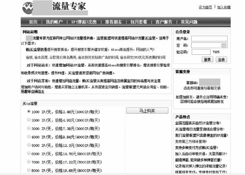Focus the 验证码 input field
The height and width of the screenshot is (175, 245).
coord(201,52)
